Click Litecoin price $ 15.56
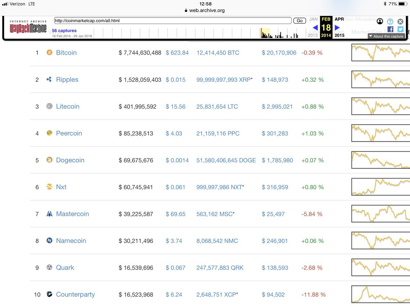 point(176,106)
